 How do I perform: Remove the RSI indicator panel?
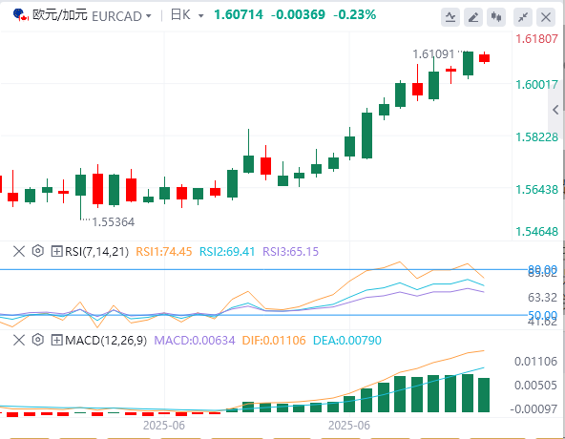tap(19, 251)
